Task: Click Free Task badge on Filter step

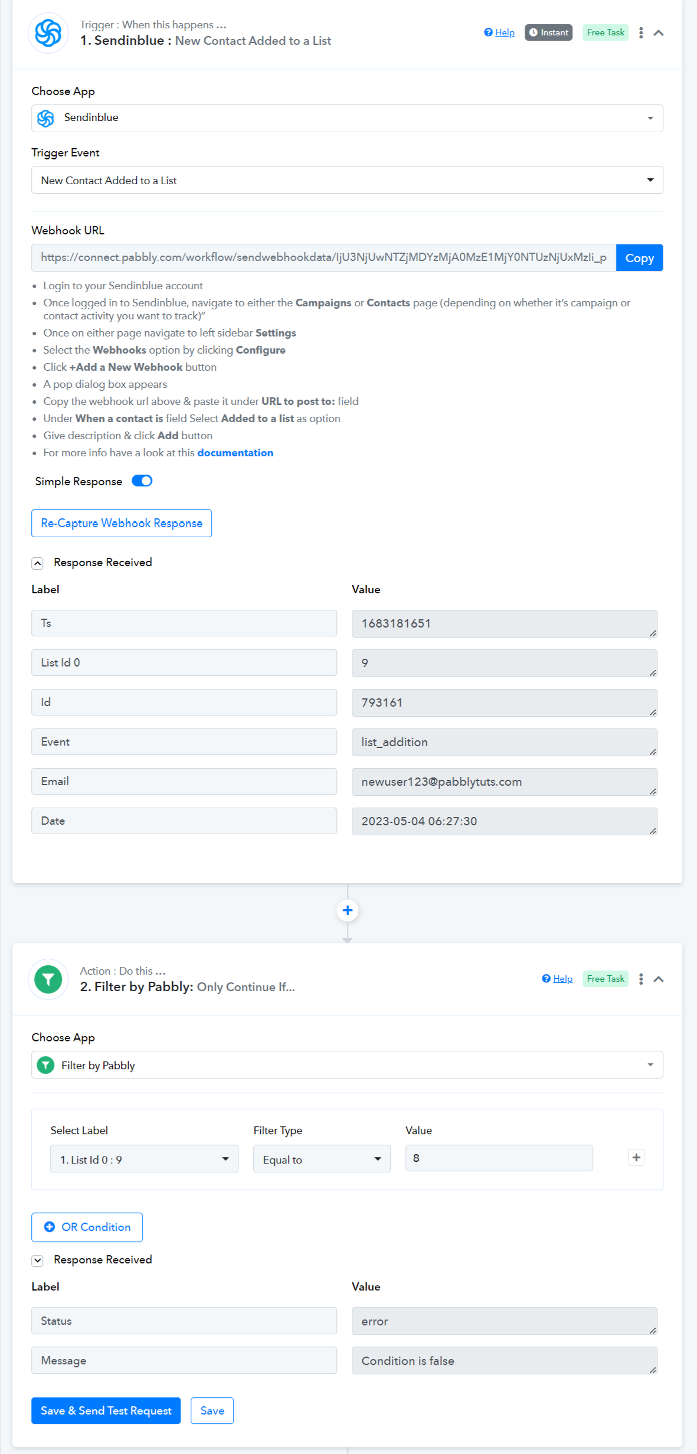Action: pos(606,979)
